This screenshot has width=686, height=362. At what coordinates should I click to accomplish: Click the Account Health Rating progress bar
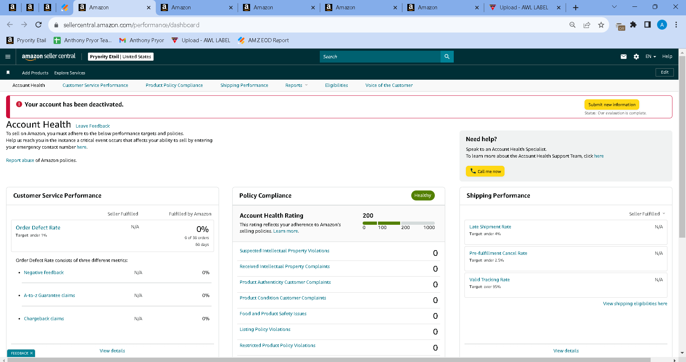click(399, 223)
